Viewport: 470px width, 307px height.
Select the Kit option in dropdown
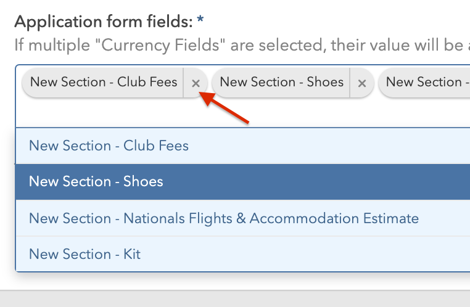coord(85,253)
